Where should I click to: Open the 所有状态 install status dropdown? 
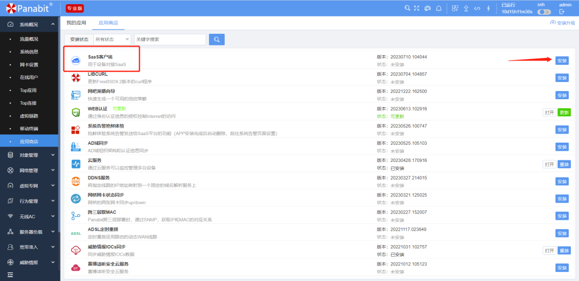click(112, 39)
